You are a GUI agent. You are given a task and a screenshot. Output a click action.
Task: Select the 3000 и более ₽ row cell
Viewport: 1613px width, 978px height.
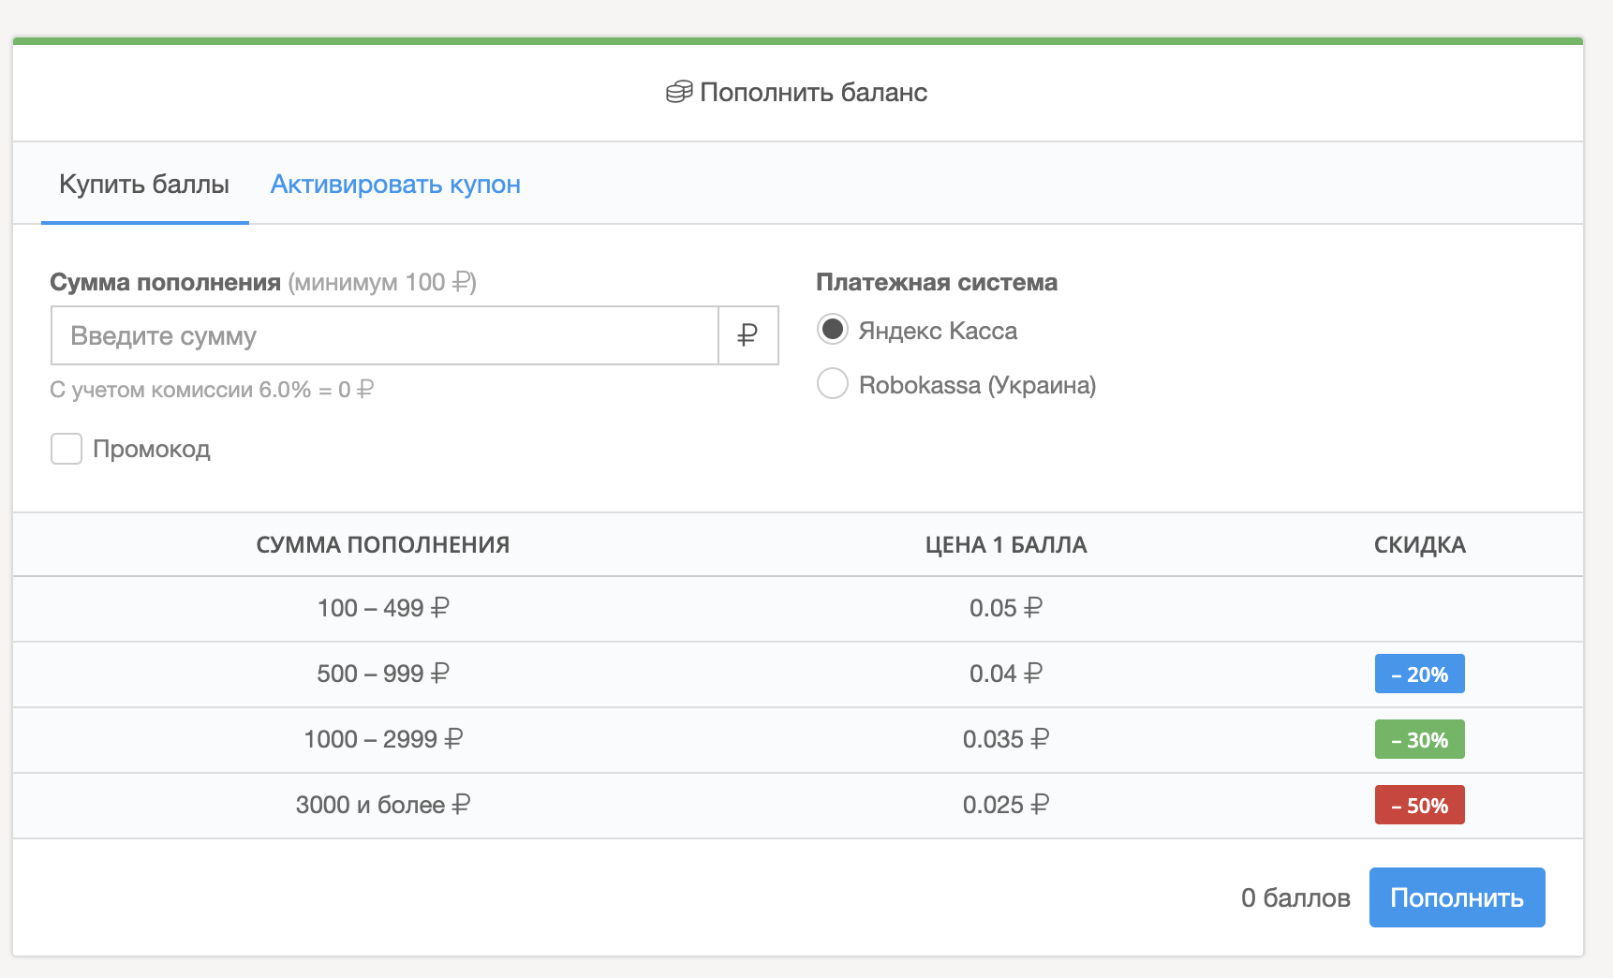click(x=383, y=805)
